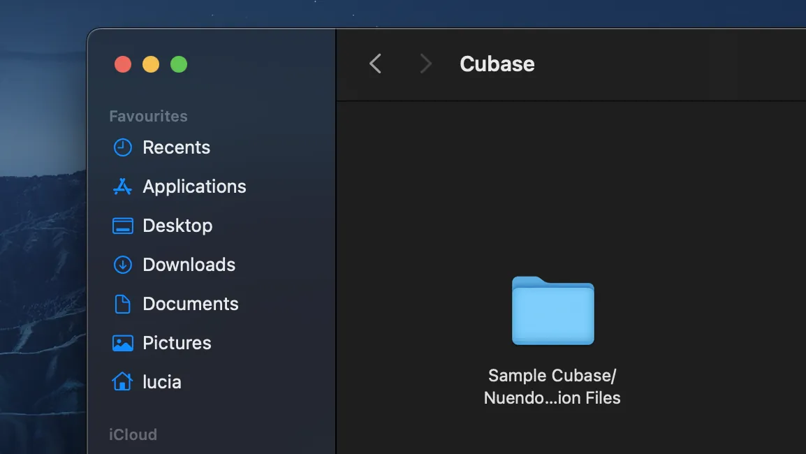Click the Recents clock icon

(x=122, y=147)
